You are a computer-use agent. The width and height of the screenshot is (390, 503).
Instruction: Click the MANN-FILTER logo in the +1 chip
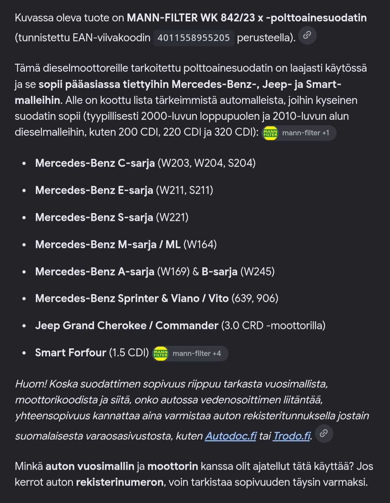270,133
